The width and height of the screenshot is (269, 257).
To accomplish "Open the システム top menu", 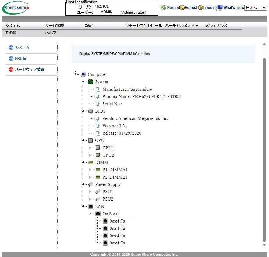I will pyautogui.click(x=22, y=26).
